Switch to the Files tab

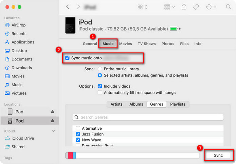(184, 44)
